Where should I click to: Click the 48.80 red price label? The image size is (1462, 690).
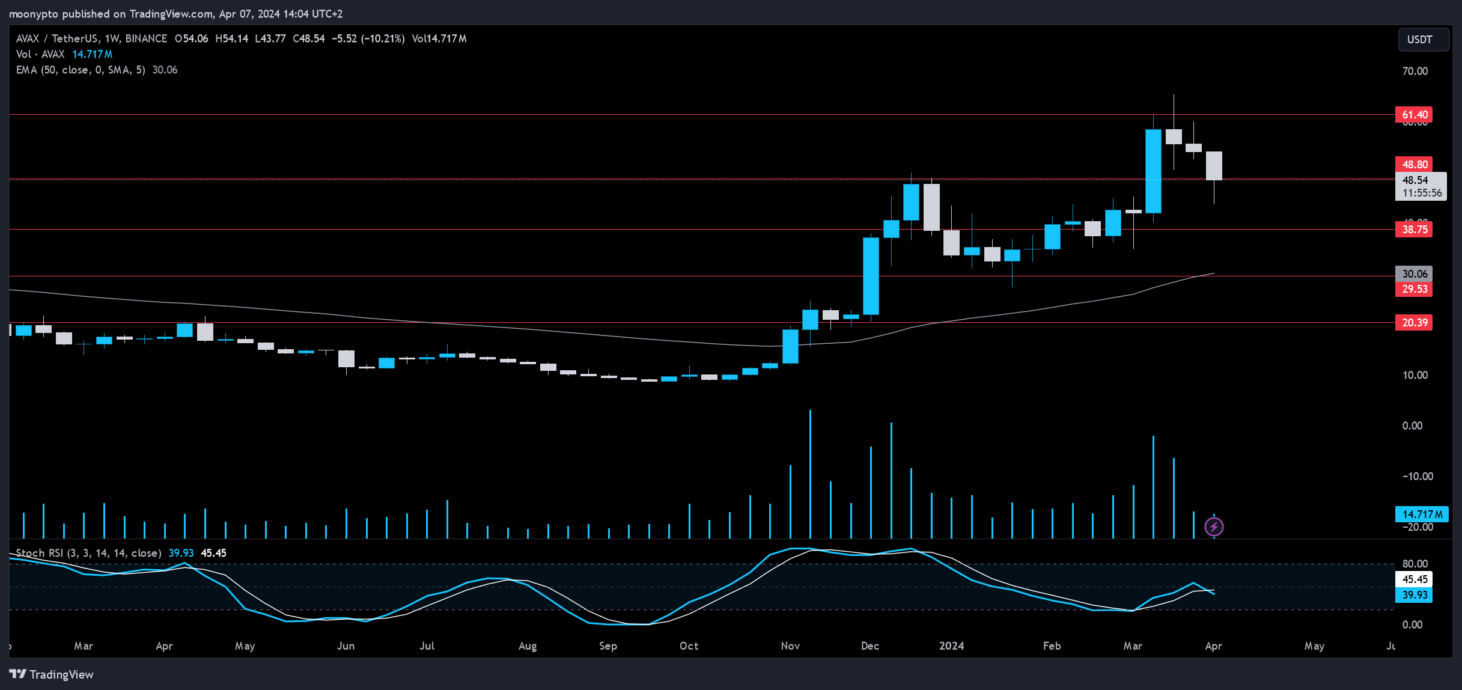pos(1413,165)
